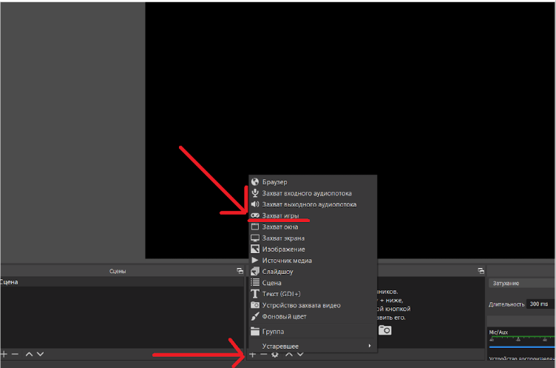Click the brush icon for Фоновый цвет
This screenshot has width=556, height=368.
(255, 316)
